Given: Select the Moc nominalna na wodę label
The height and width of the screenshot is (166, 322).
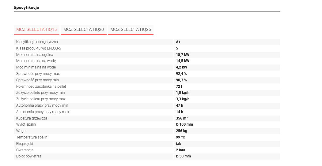Looking at the screenshot, I should [x=36, y=61].
